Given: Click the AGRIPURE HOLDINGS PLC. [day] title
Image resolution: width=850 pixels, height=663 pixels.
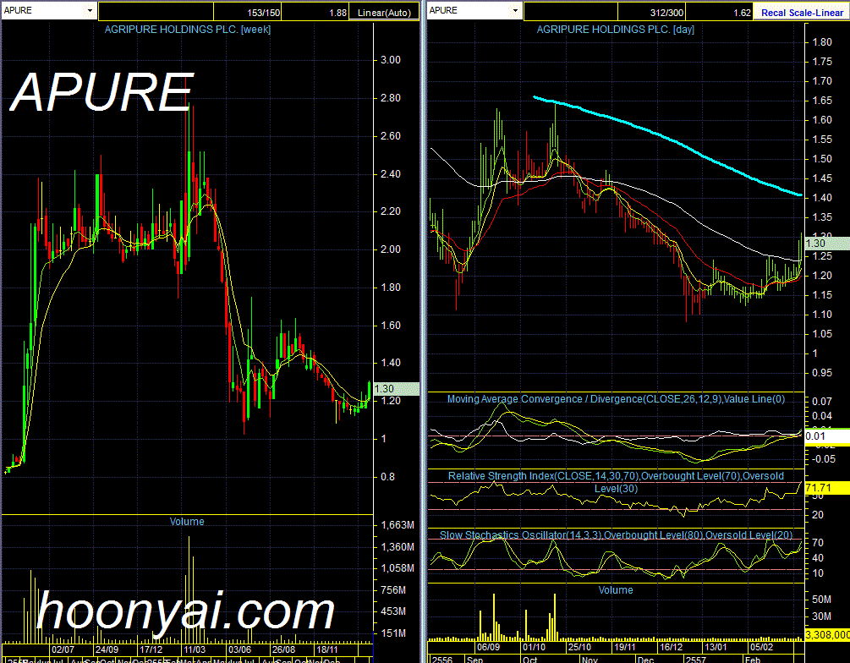Looking at the screenshot, I should [x=615, y=30].
